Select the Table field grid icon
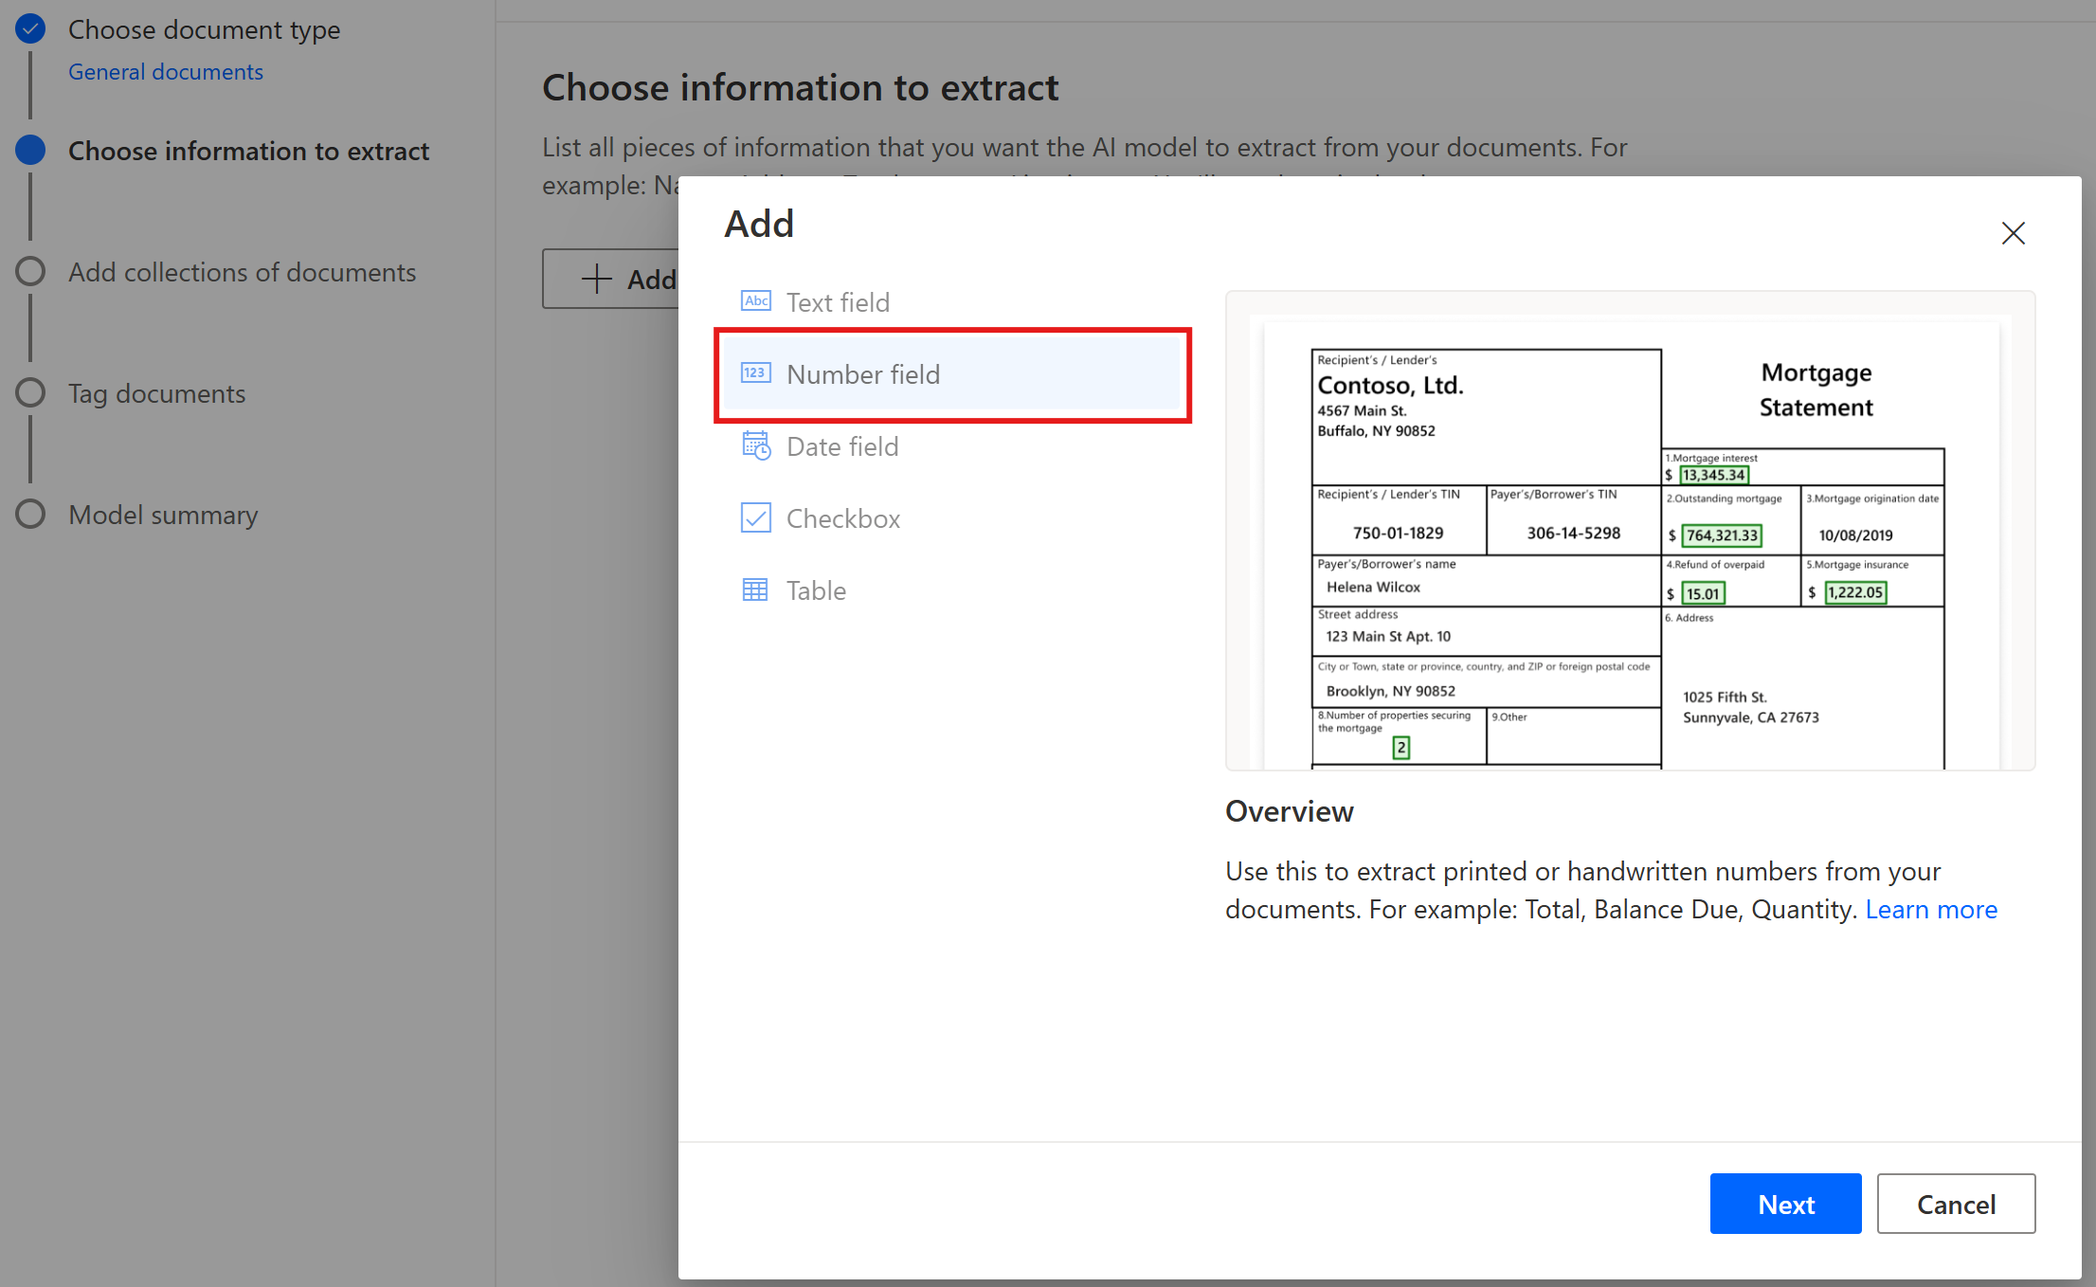The height and width of the screenshot is (1287, 2096). 756,589
